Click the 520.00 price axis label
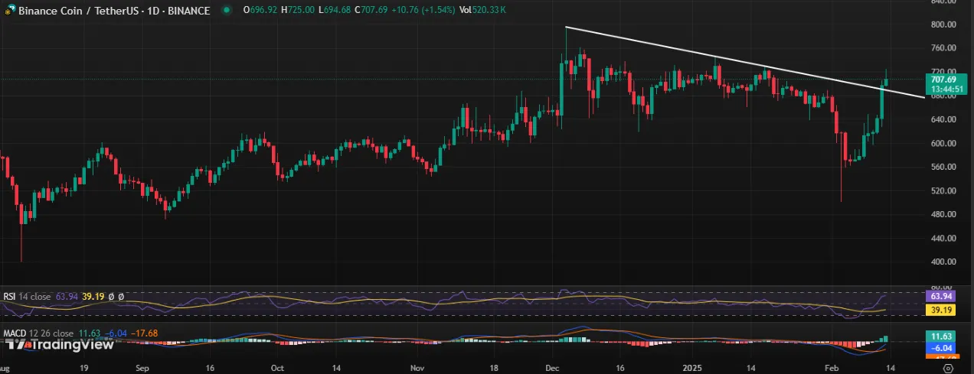Viewport: 974px width, 374px height. tap(943, 190)
